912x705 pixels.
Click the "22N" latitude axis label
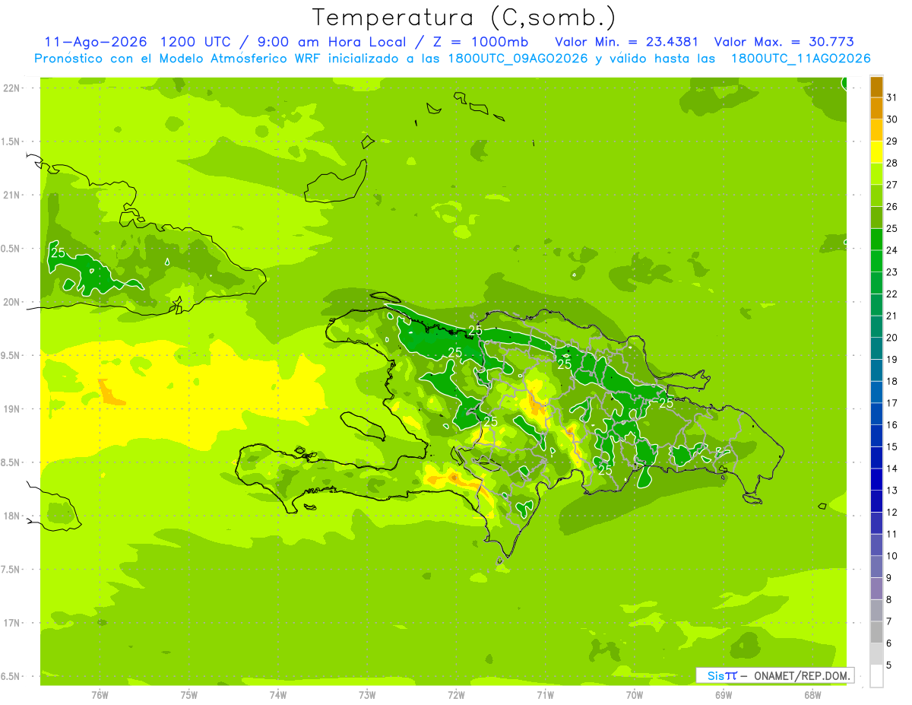[x=12, y=87]
